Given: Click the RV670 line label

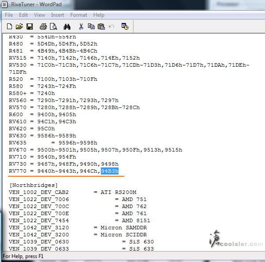Looking at the screenshot, I should coord(18,150).
